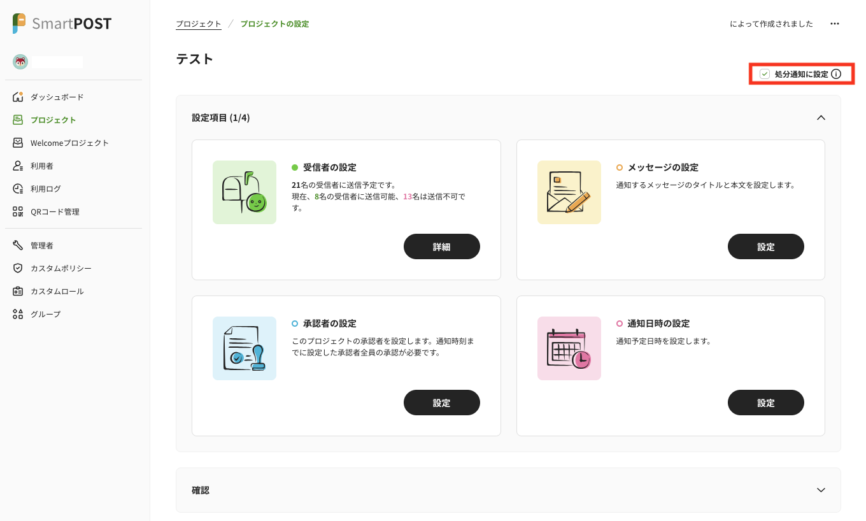Open the three-dot more options menu
This screenshot has width=866, height=521.
tap(834, 24)
